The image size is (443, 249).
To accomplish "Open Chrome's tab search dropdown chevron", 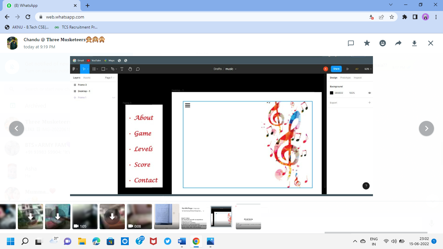I will coord(391,5).
